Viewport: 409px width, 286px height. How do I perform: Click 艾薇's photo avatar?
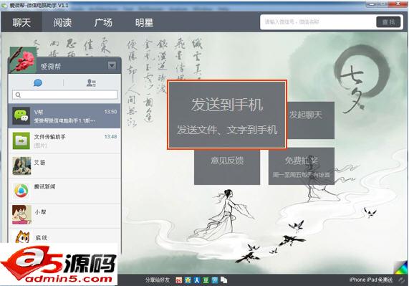(21, 166)
